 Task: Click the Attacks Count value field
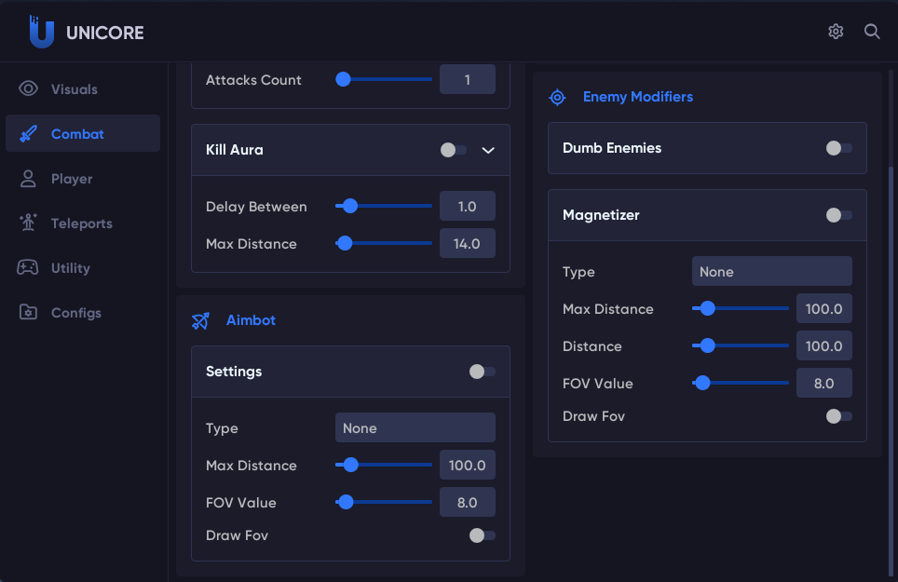[467, 80]
